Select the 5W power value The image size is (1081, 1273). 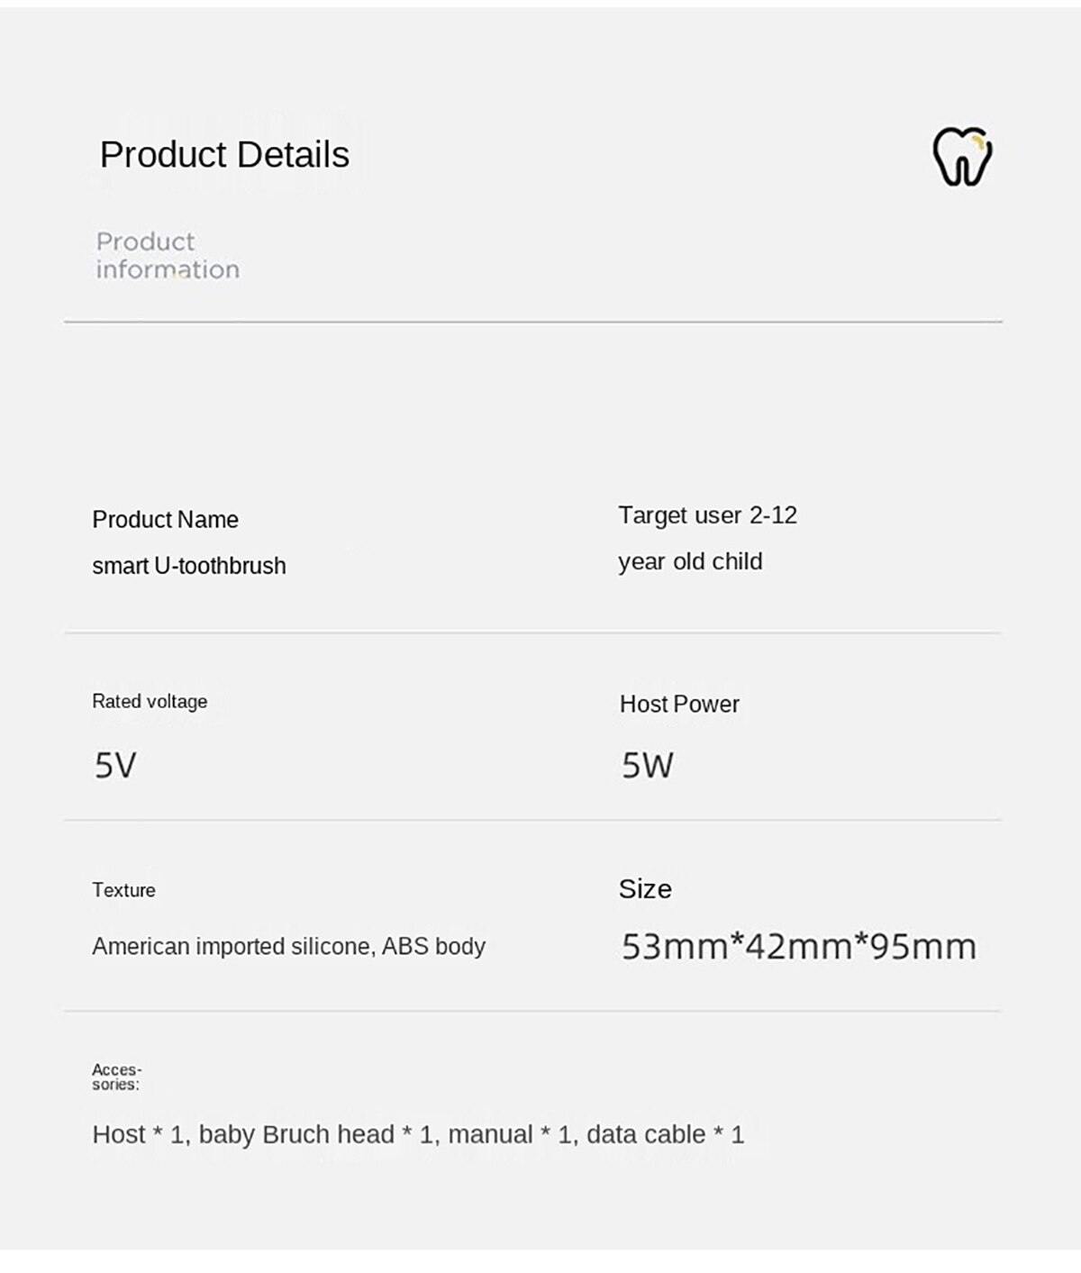tap(647, 765)
